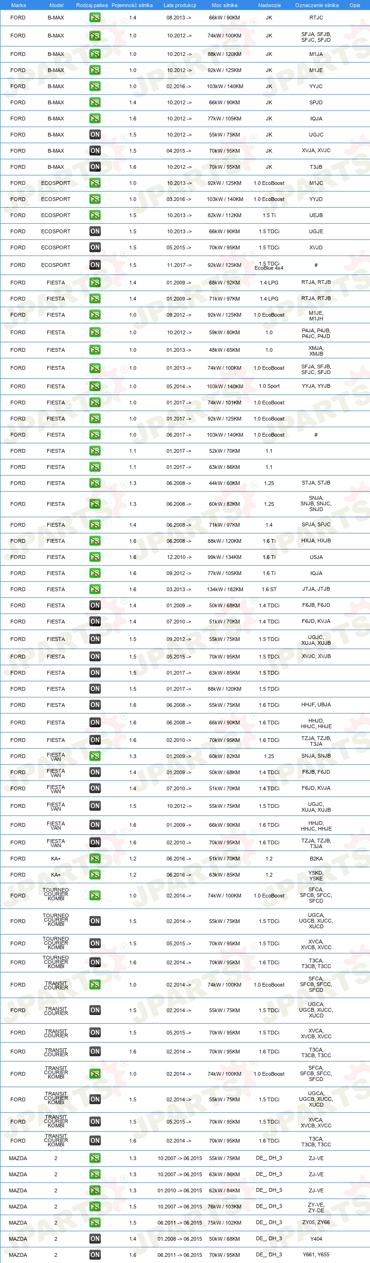Click the Opis column header
370x1263 pixels.
pos(355,5)
